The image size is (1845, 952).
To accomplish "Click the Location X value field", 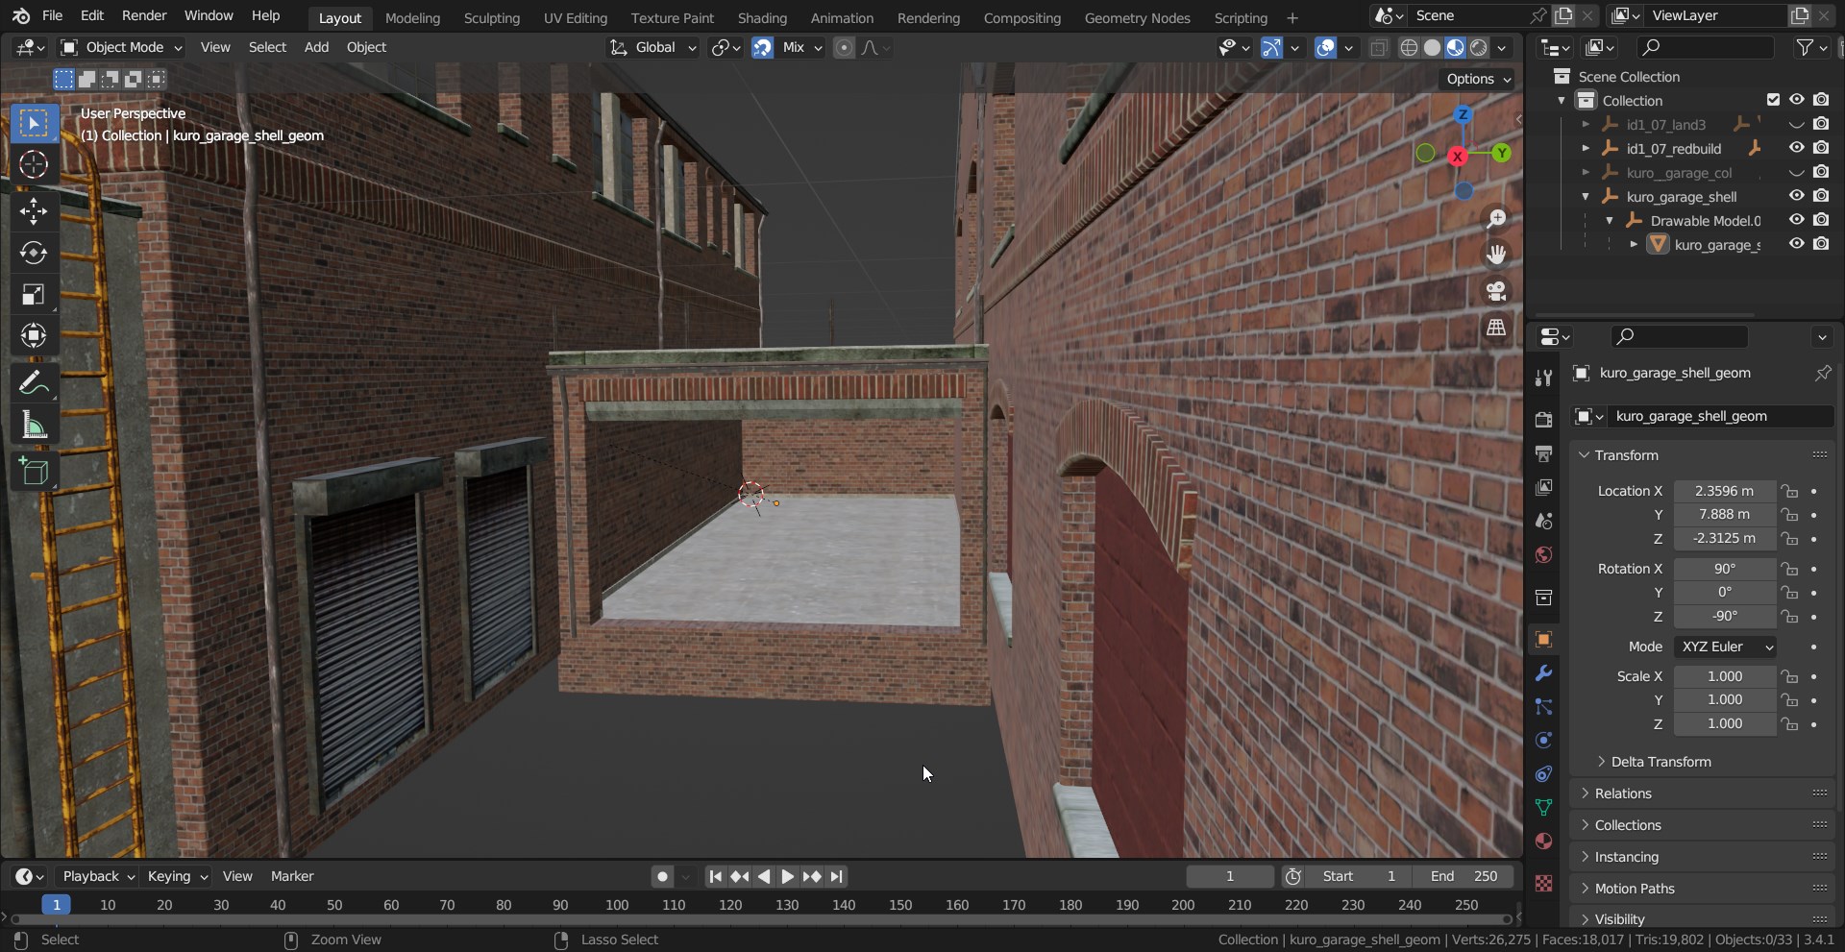I will point(1724,491).
